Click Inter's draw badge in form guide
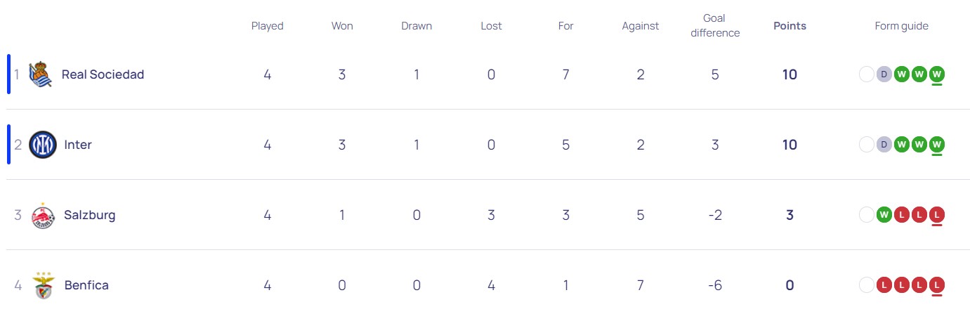The height and width of the screenshot is (314, 970). point(884,145)
